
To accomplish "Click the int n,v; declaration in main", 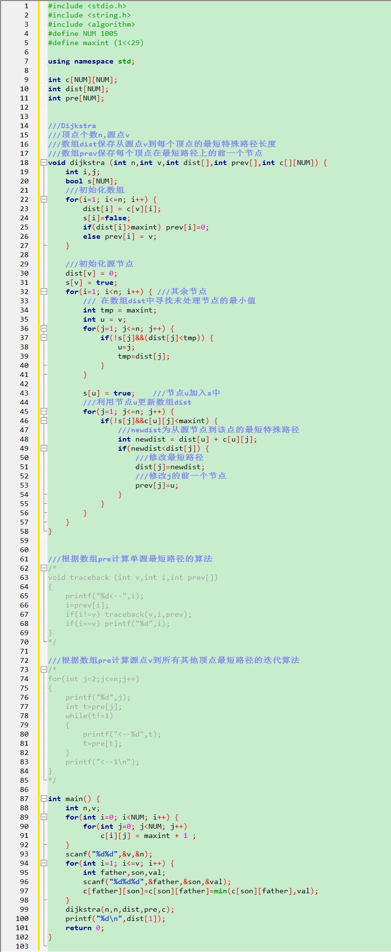I will point(83,808).
